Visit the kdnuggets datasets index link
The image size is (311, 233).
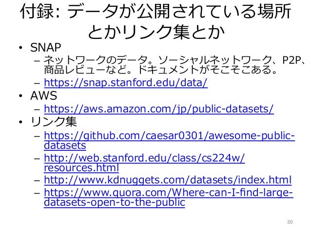coord(168,180)
